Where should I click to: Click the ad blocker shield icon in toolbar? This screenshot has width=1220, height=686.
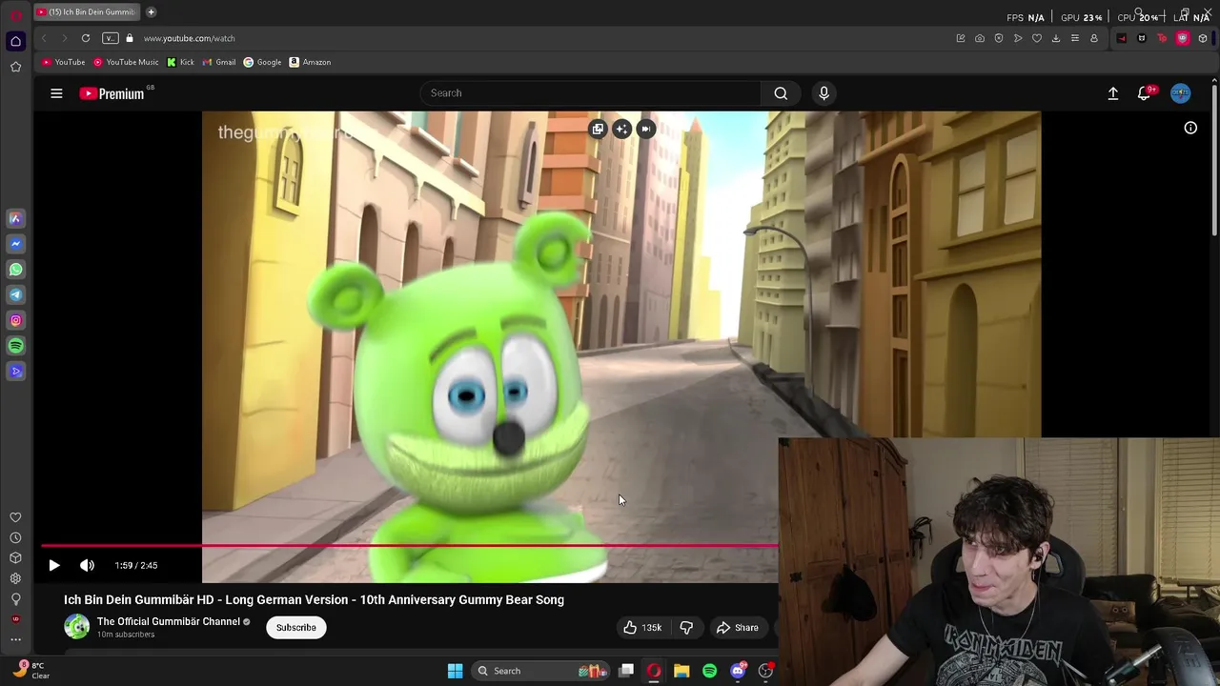[999, 38]
